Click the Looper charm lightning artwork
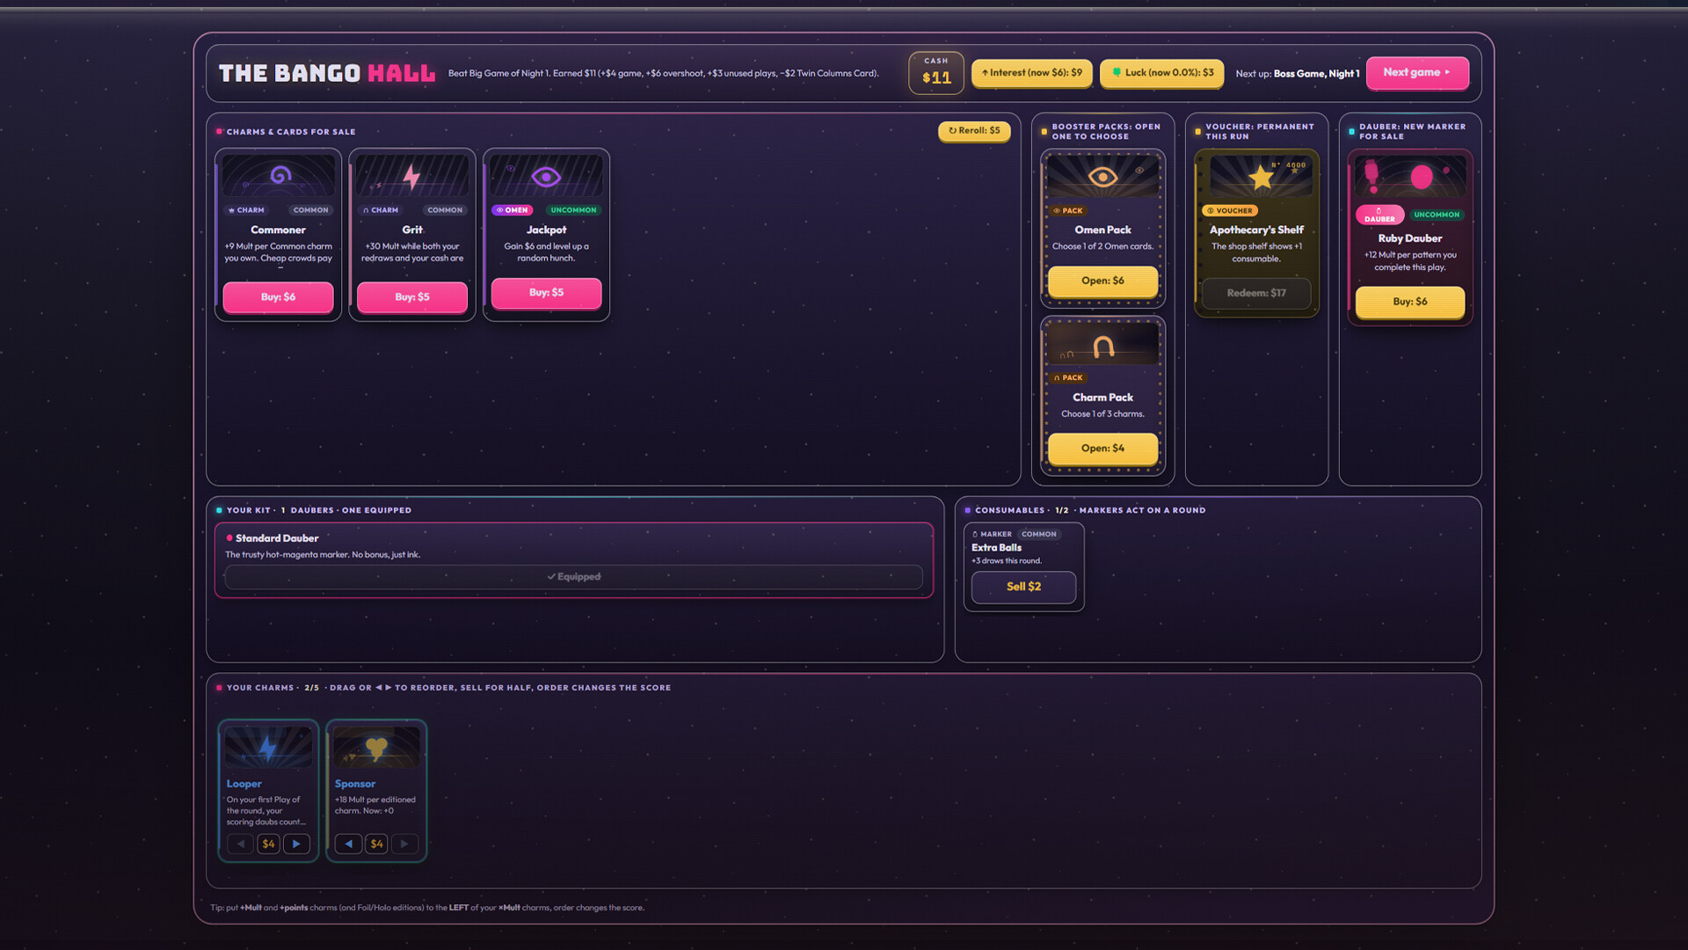 point(268,748)
